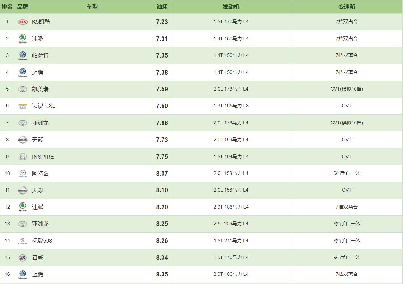403x284 pixels.
Task: Open the 亚洲龙 link in row 7
Action: pos(40,123)
